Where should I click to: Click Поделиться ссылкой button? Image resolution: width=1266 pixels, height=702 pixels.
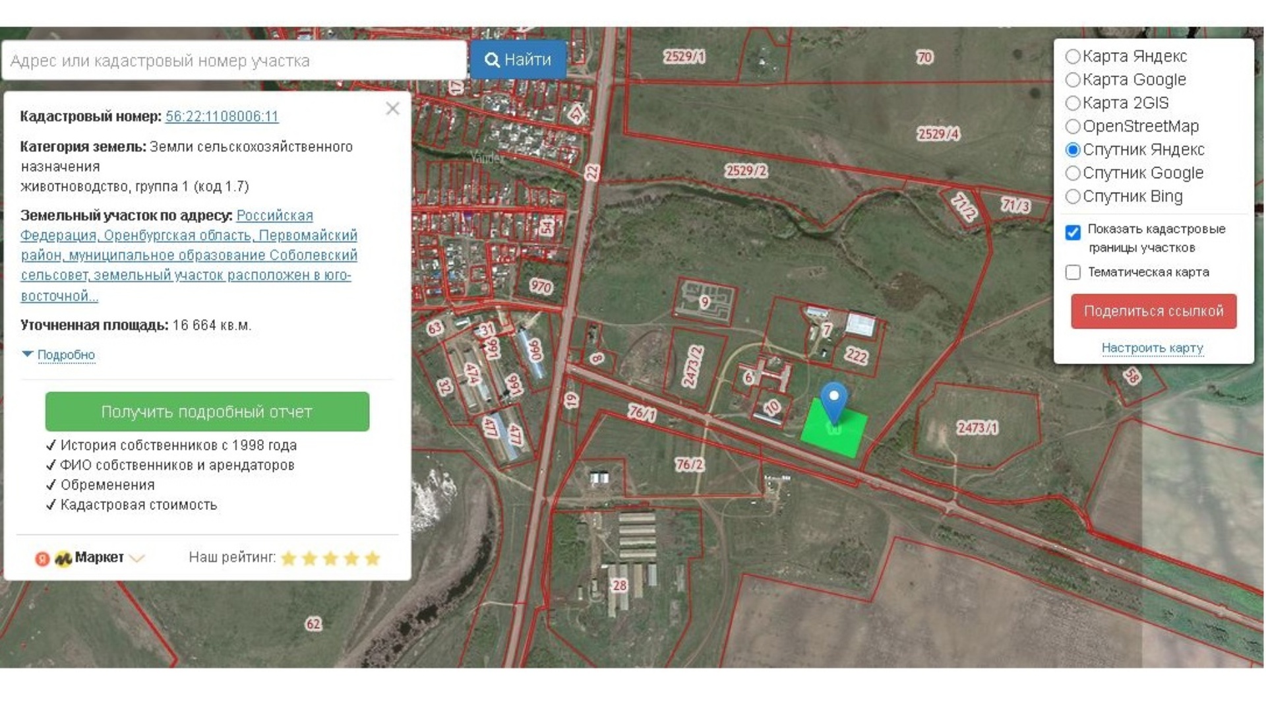coord(1153,311)
